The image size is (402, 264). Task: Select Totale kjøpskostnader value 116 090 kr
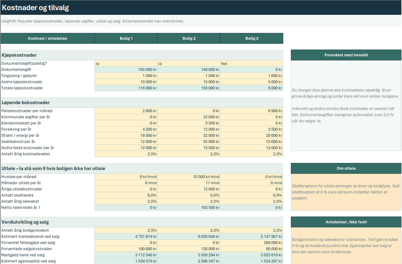click(126, 88)
